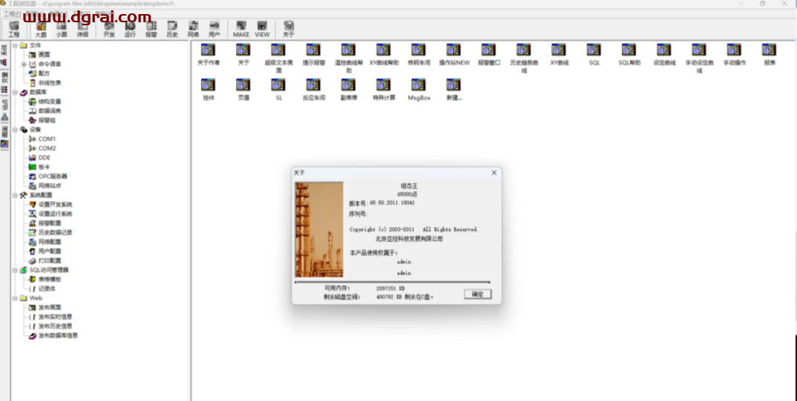Expand the 命令语言 tree node
Screen dimensions: 797x401
tap(24, 64)
